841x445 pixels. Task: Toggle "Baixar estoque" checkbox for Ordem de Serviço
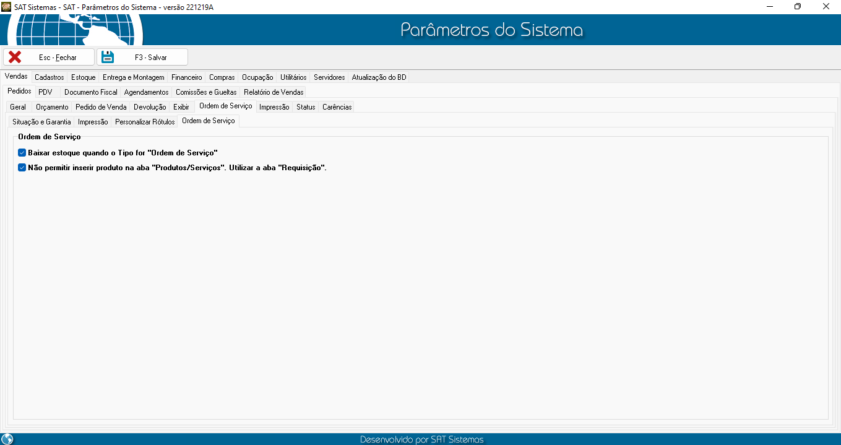pos(22,152)
